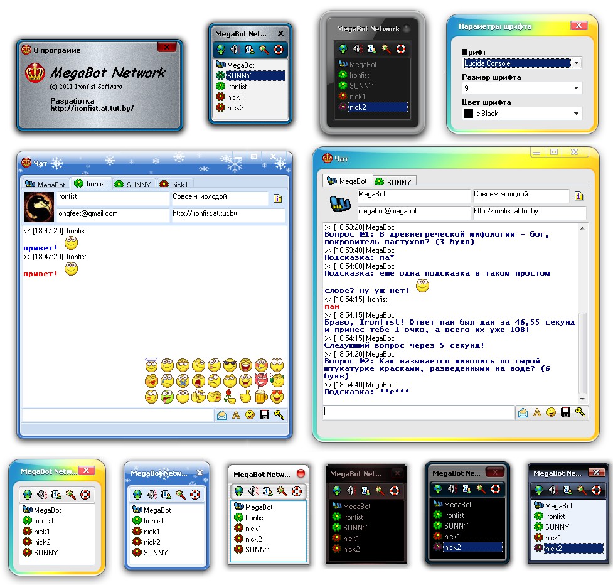Click envelope send icon in the MegaBot quiz chat window

tap(523, 412)
